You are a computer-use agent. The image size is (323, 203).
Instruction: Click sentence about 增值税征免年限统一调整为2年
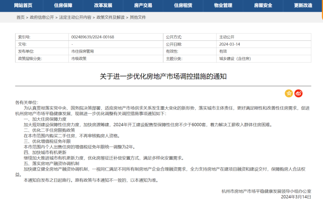tap(80, 147)
